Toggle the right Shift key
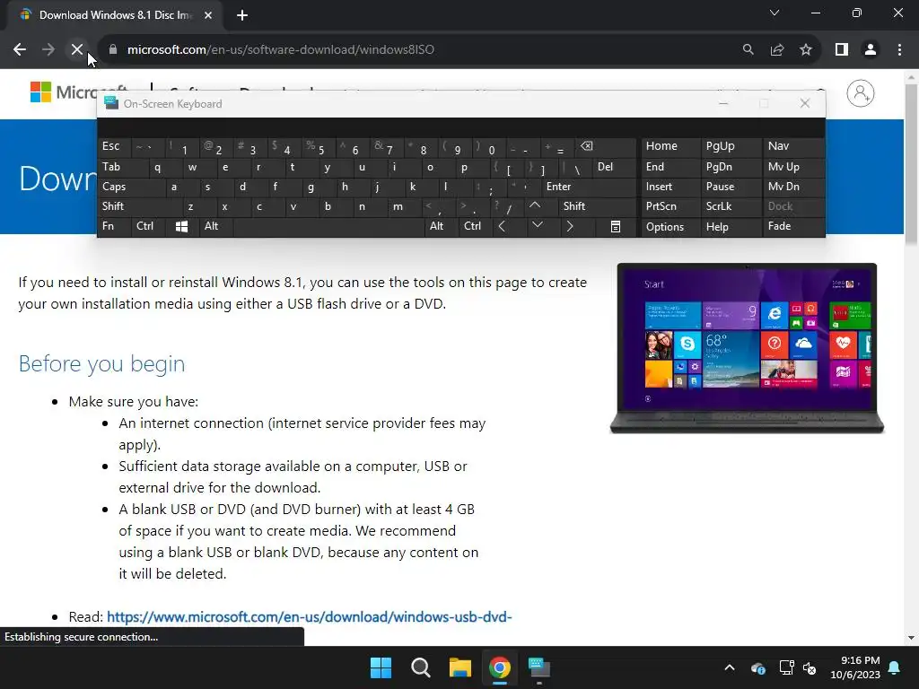This screenshot has width=919, height=689. click(598, 206)
